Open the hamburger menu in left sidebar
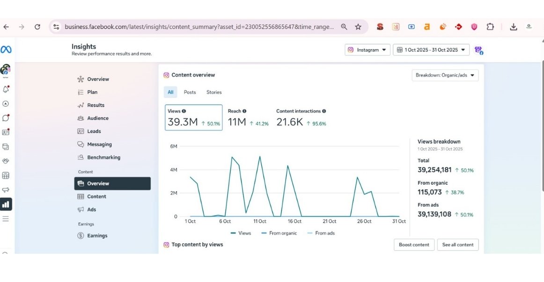This screenshot has height=282, width=544. point(6,218)
